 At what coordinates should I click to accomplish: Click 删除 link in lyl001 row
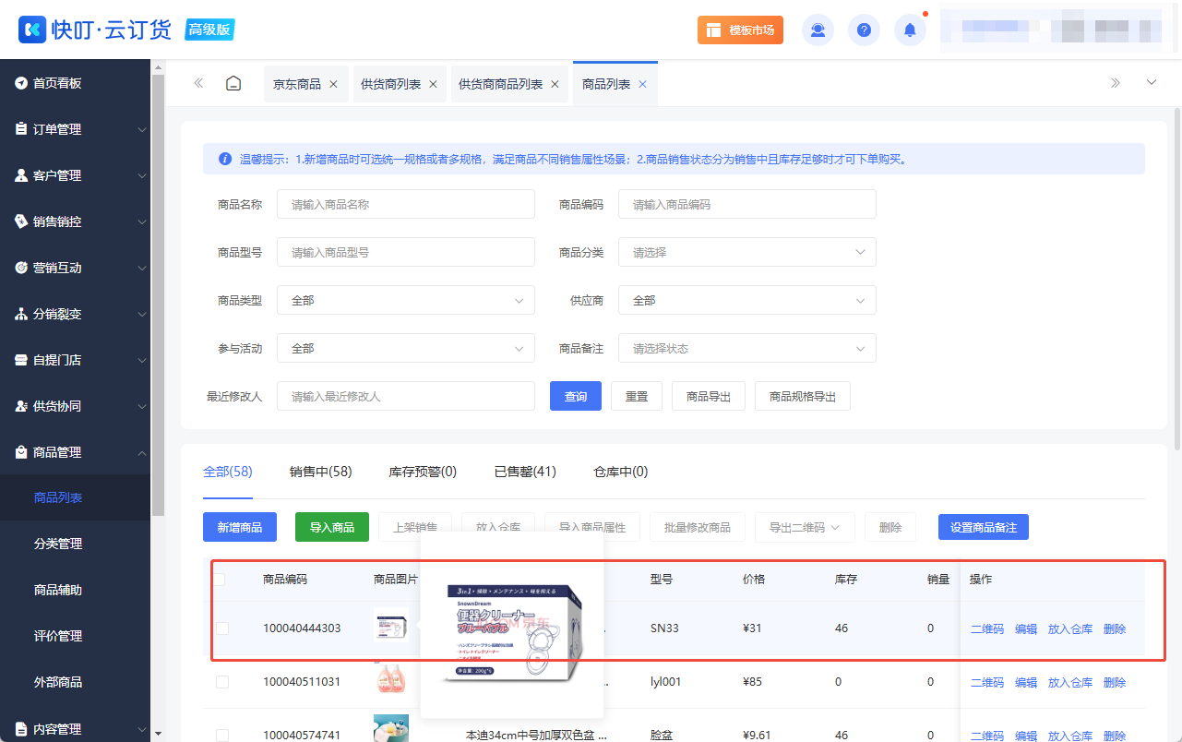tap(1115, 682)
